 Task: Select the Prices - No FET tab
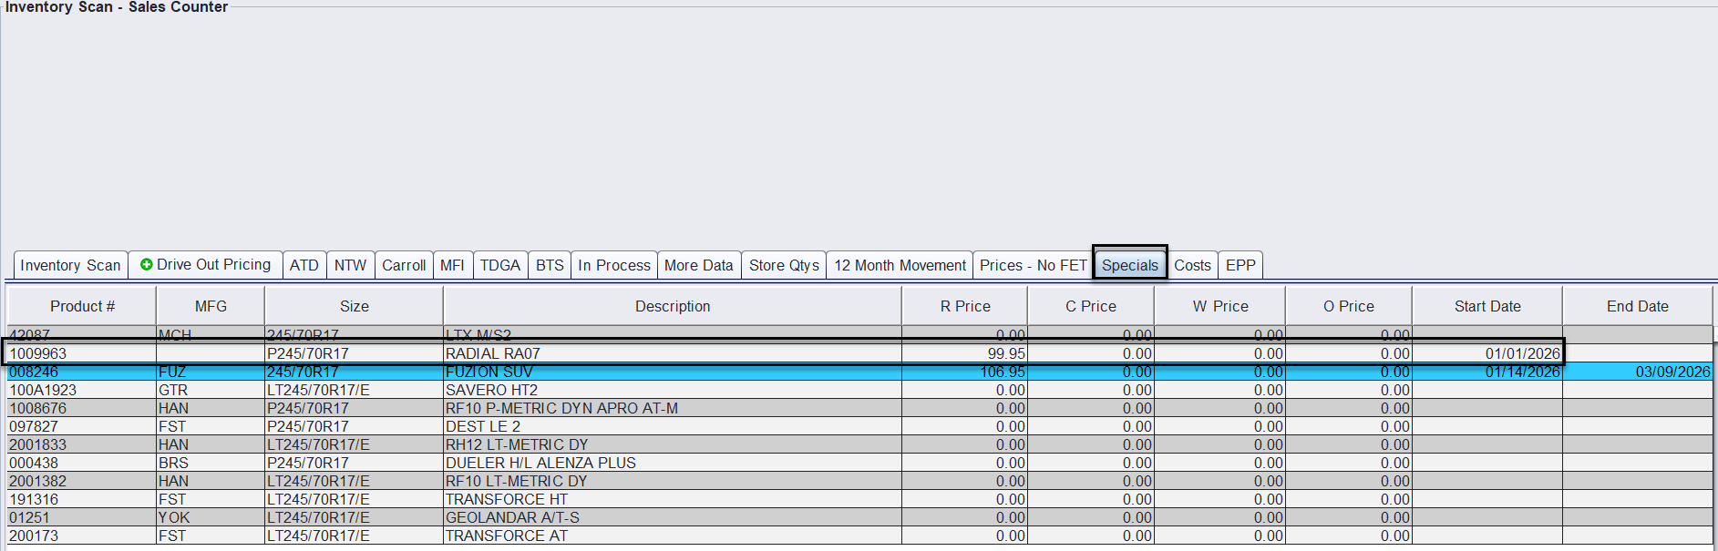[1033, 265]
